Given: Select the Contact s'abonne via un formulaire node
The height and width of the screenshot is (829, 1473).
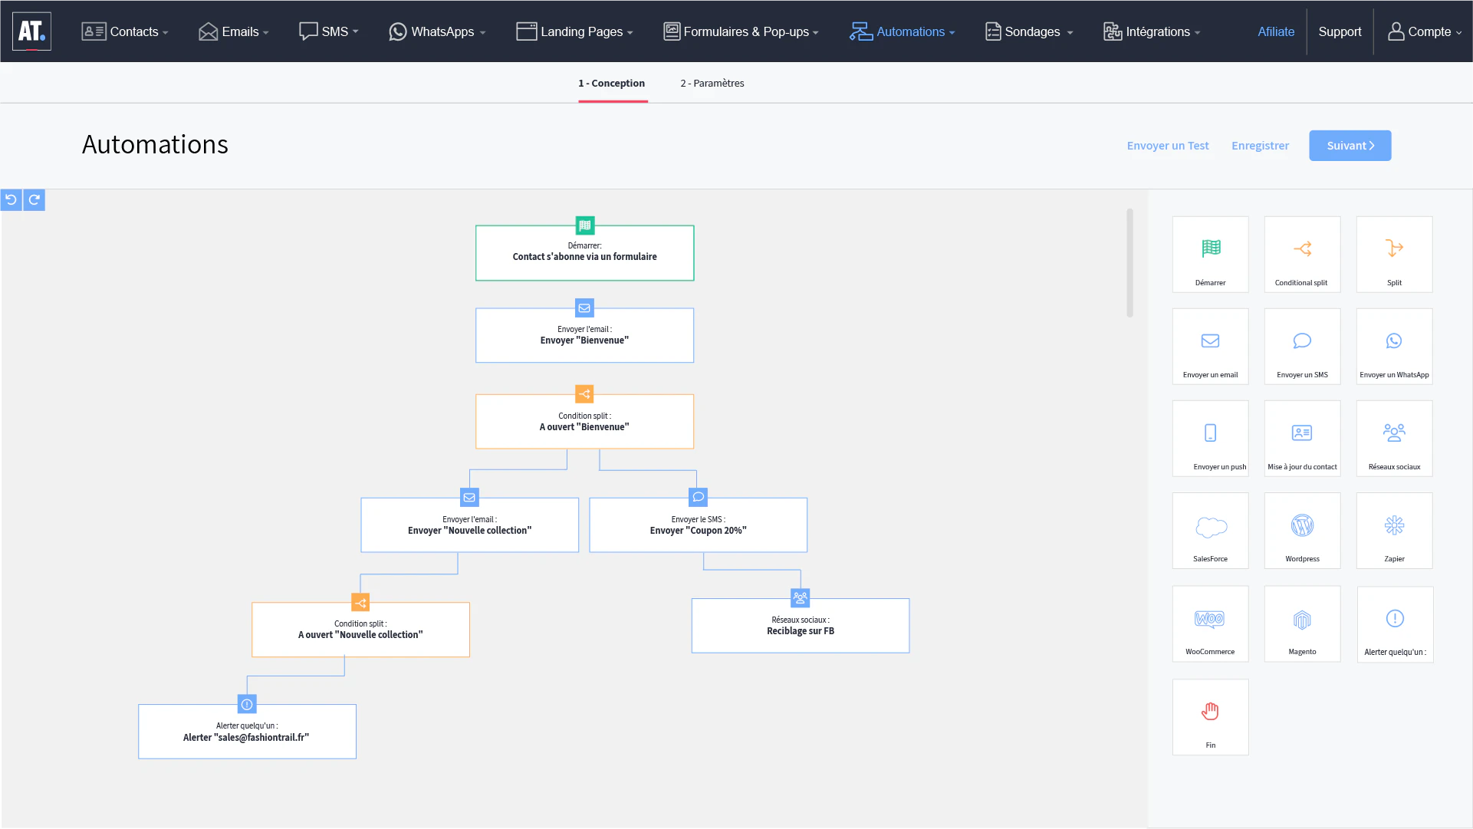Looking at the screenshot, I should click(585, 253).
